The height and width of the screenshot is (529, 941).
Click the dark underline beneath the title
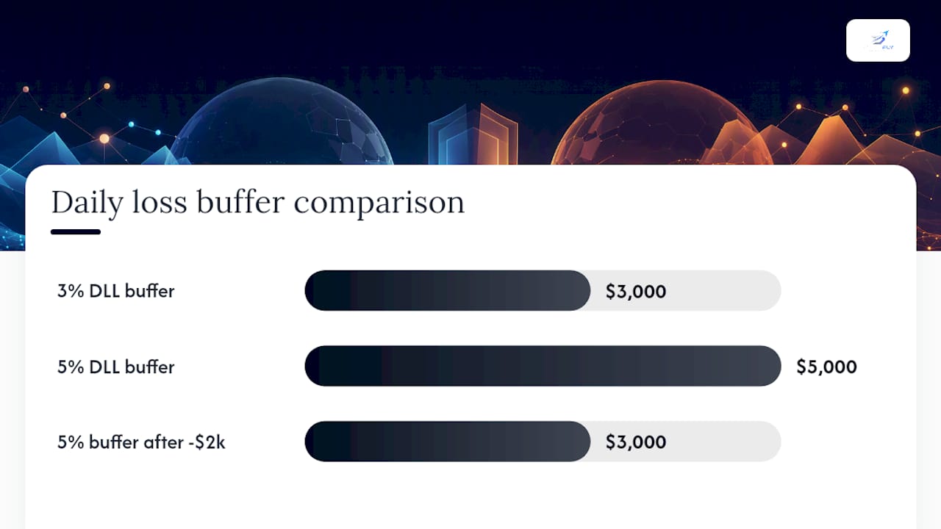pos(76,232)
